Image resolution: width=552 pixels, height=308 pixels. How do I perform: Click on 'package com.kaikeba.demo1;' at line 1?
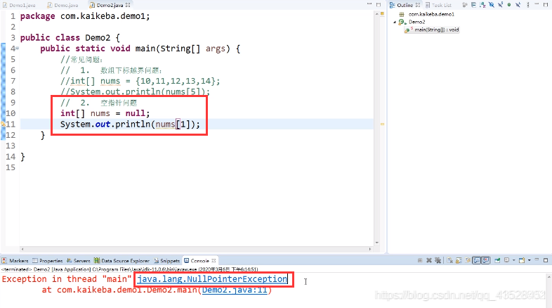(x=85, y=16)
